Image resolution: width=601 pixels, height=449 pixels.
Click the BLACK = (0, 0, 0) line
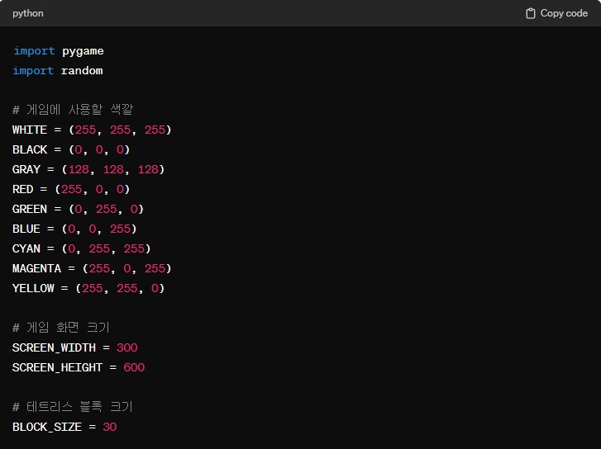pyautogui.click(x=71, y=149)
